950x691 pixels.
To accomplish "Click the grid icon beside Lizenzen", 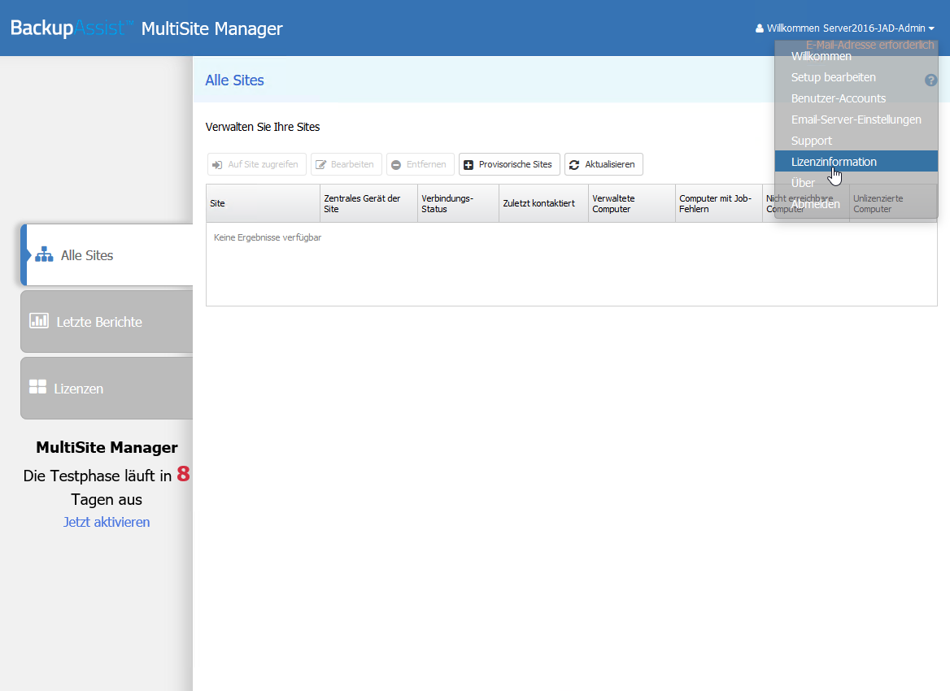I will [x=37, y=386].
